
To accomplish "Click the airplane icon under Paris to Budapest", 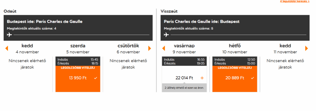I will click(166, 35).
